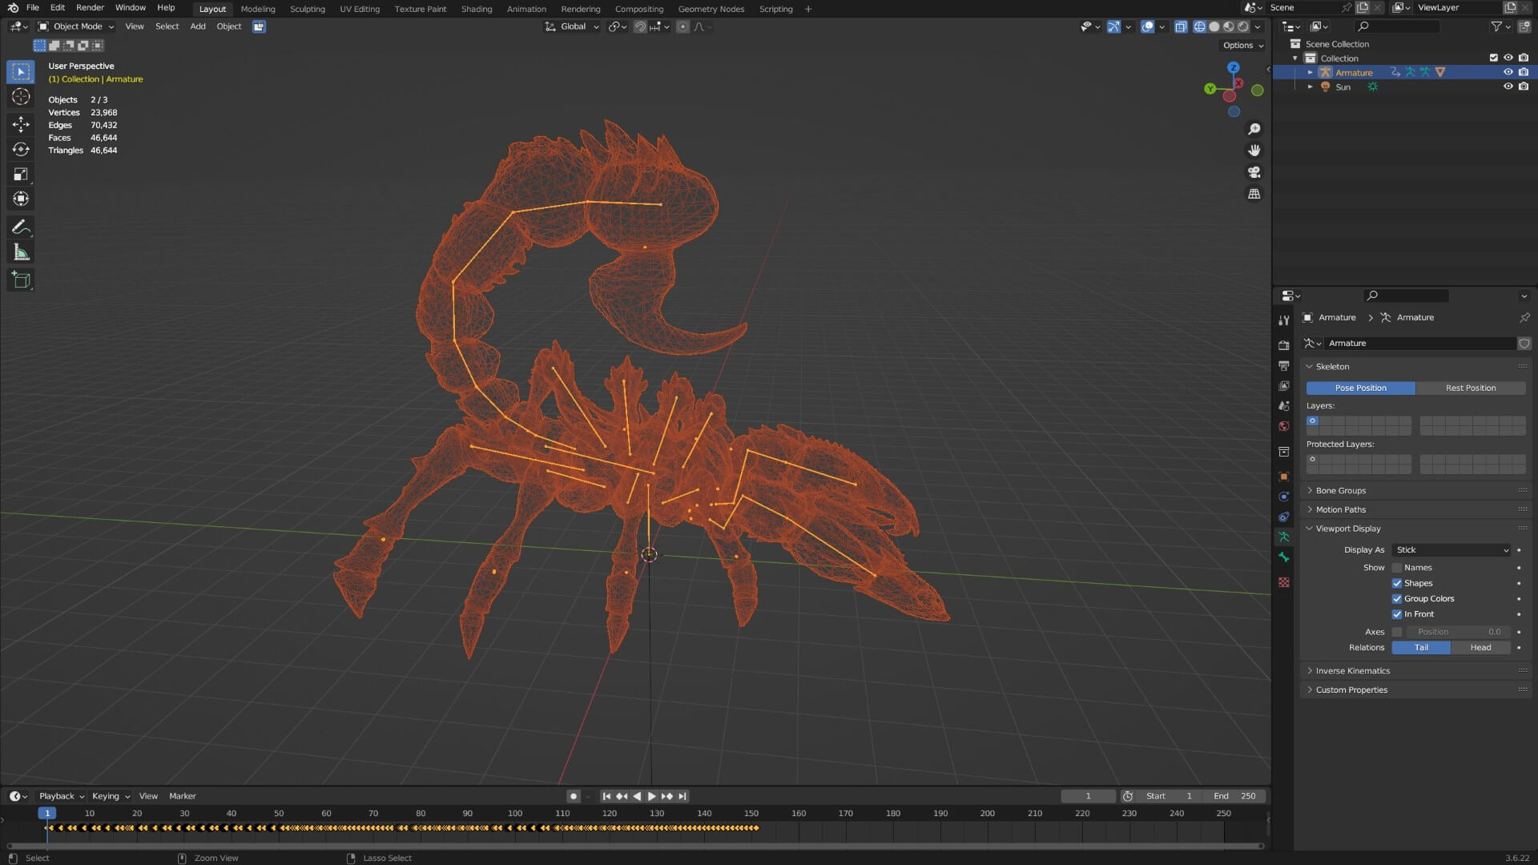1538x865 pixels.
Task: Click the Select Box tool
Action: coord(21,72)
